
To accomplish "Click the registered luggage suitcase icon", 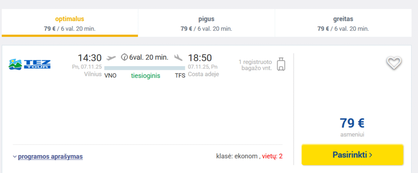I will (x=281, y=64).
